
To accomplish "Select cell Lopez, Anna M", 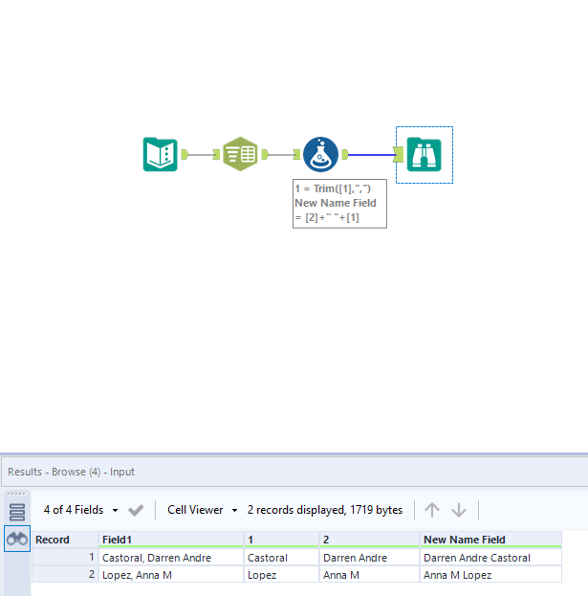I will pos(171,575).
